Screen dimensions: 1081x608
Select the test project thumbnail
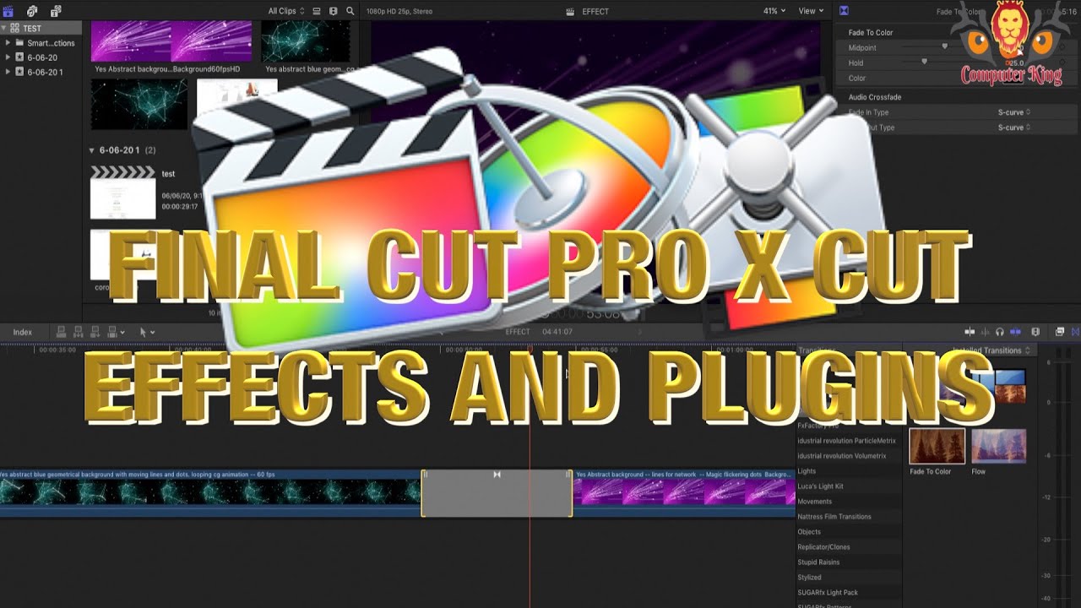click(122, 193)
